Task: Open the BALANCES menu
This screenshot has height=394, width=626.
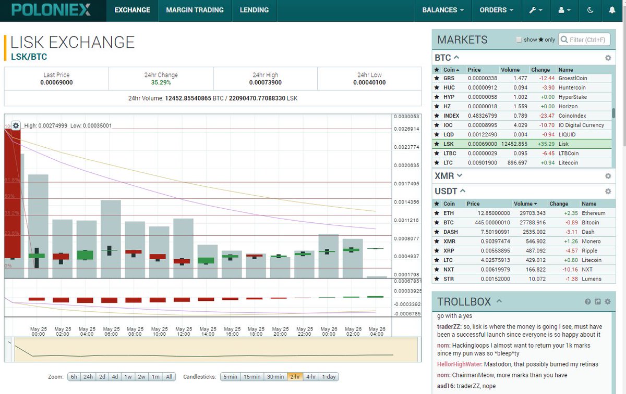Action: click(x=443, y=10)
